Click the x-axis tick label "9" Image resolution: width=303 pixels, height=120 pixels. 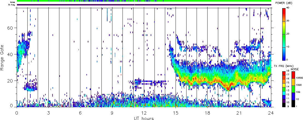[112, 113]
